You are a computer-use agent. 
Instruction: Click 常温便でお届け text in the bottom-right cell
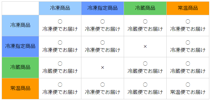(x=188, y=92)
